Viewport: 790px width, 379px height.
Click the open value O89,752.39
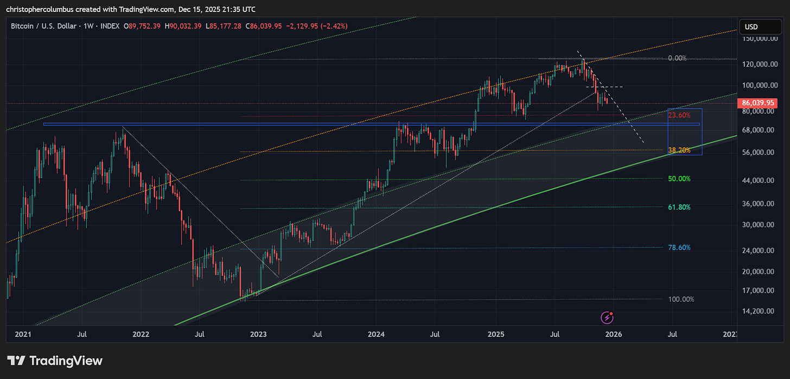coord(142,26)
